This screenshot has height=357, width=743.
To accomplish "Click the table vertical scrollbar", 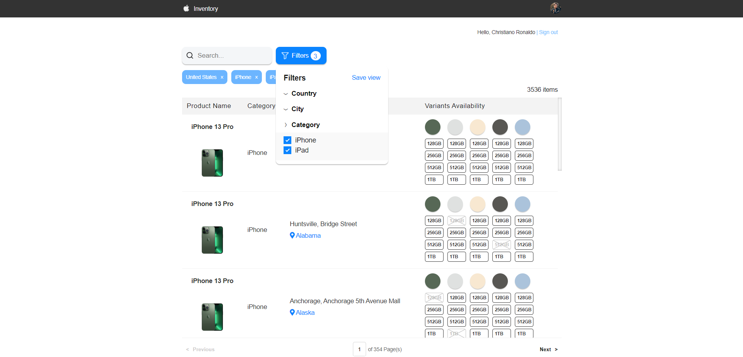I will [x=560, y=134].
